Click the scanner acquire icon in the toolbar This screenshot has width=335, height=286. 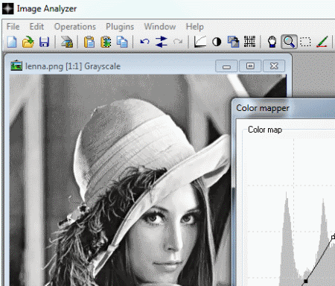(67, 42)
